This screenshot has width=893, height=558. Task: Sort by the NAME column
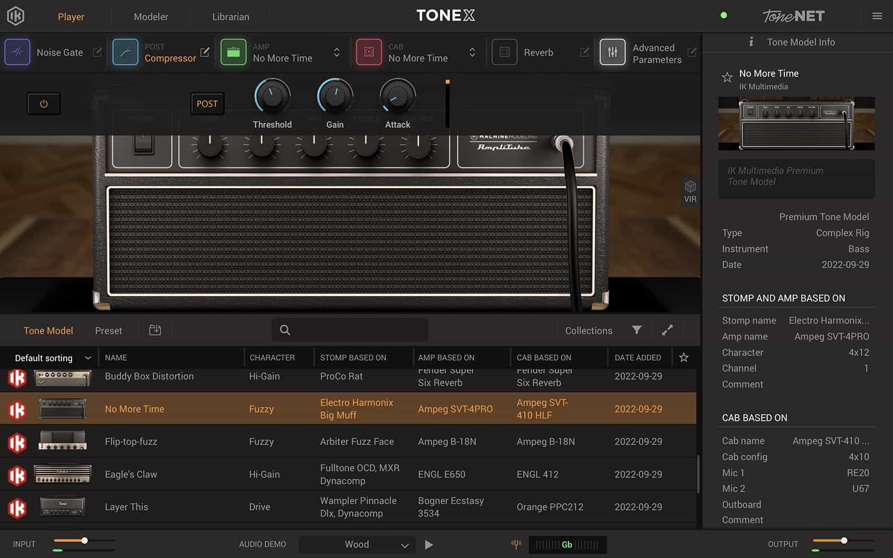(x=116, y=358)
